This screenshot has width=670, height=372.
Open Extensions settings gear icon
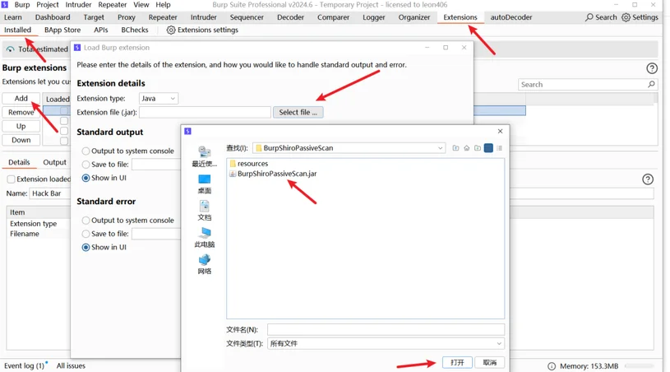(x=171, y=30)
